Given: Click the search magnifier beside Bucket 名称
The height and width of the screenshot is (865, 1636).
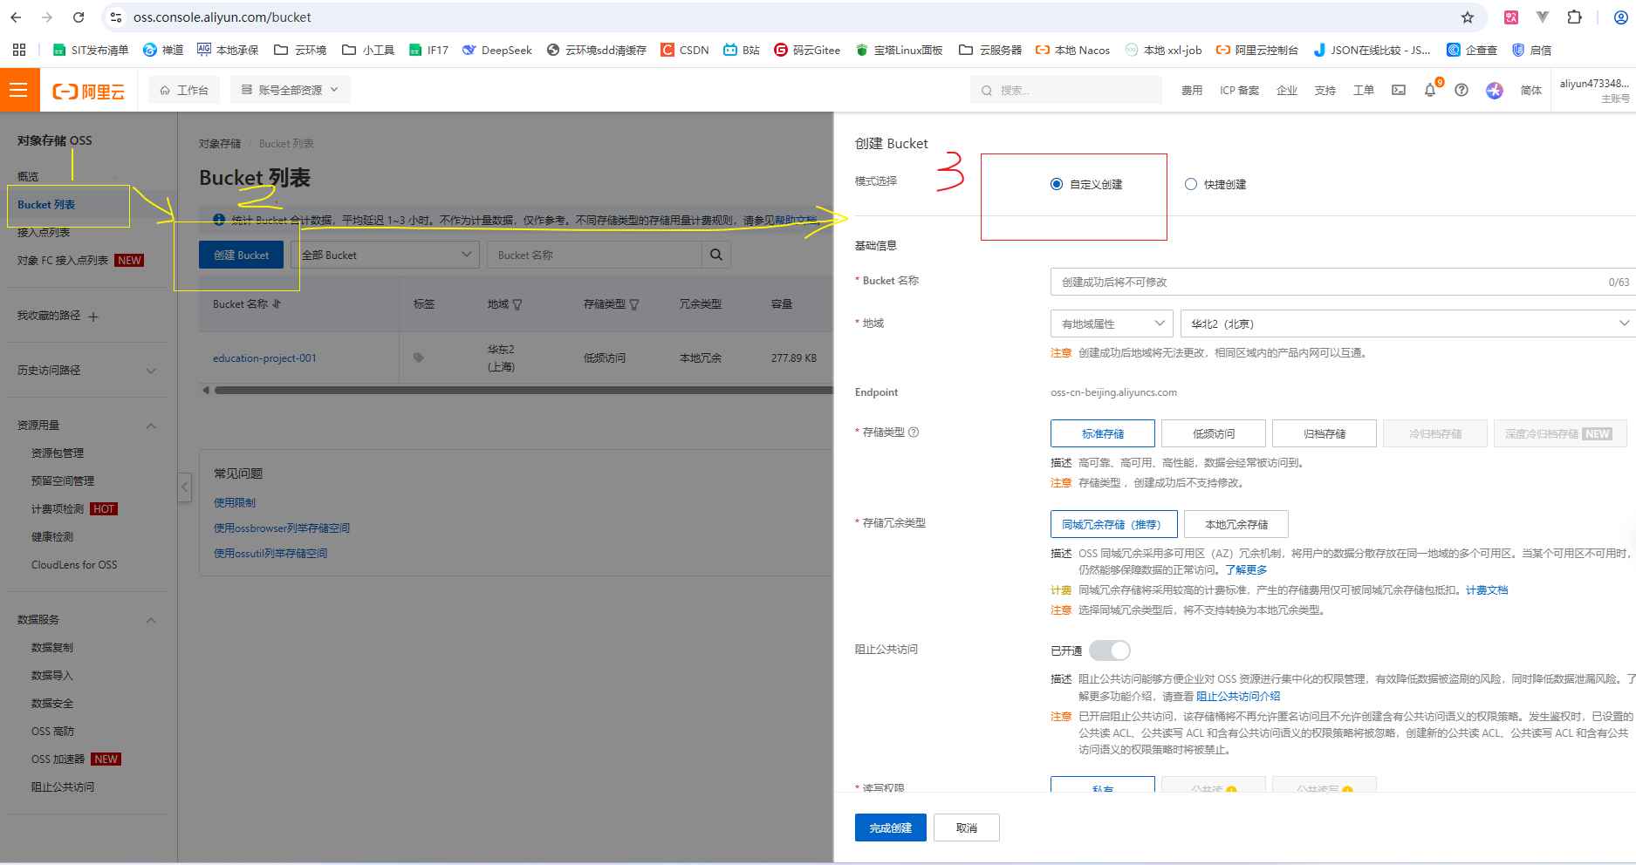Looking at the screenshot, I should [x=716, y=255].
